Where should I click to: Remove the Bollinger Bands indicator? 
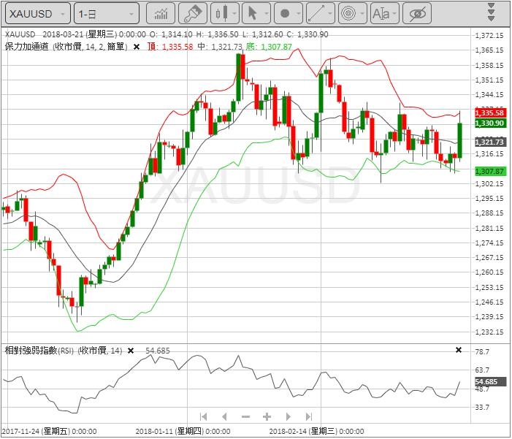click(136, 47)
